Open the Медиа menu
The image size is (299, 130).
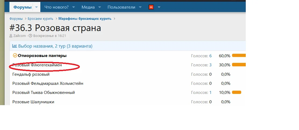pos(88,7)
